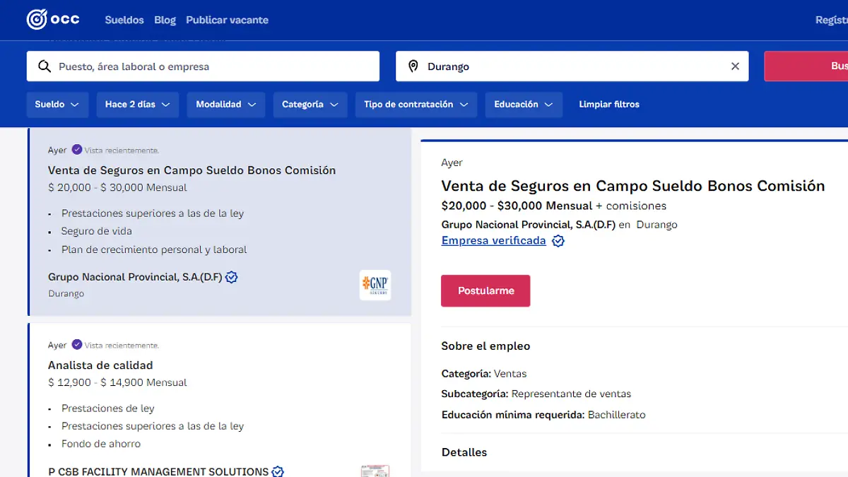Click the Durango location input field
Image resolution: width=848 pixels, height=477 pixels.
[572, 66]
